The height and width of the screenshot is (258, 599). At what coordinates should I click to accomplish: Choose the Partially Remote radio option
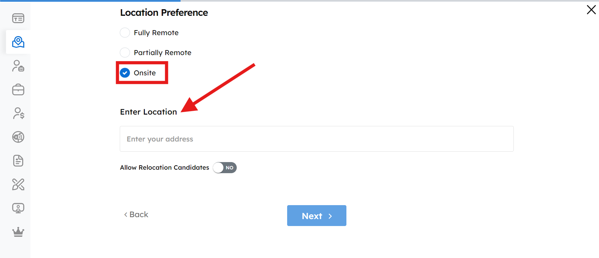pyautogui.click(x=125, y=53)
